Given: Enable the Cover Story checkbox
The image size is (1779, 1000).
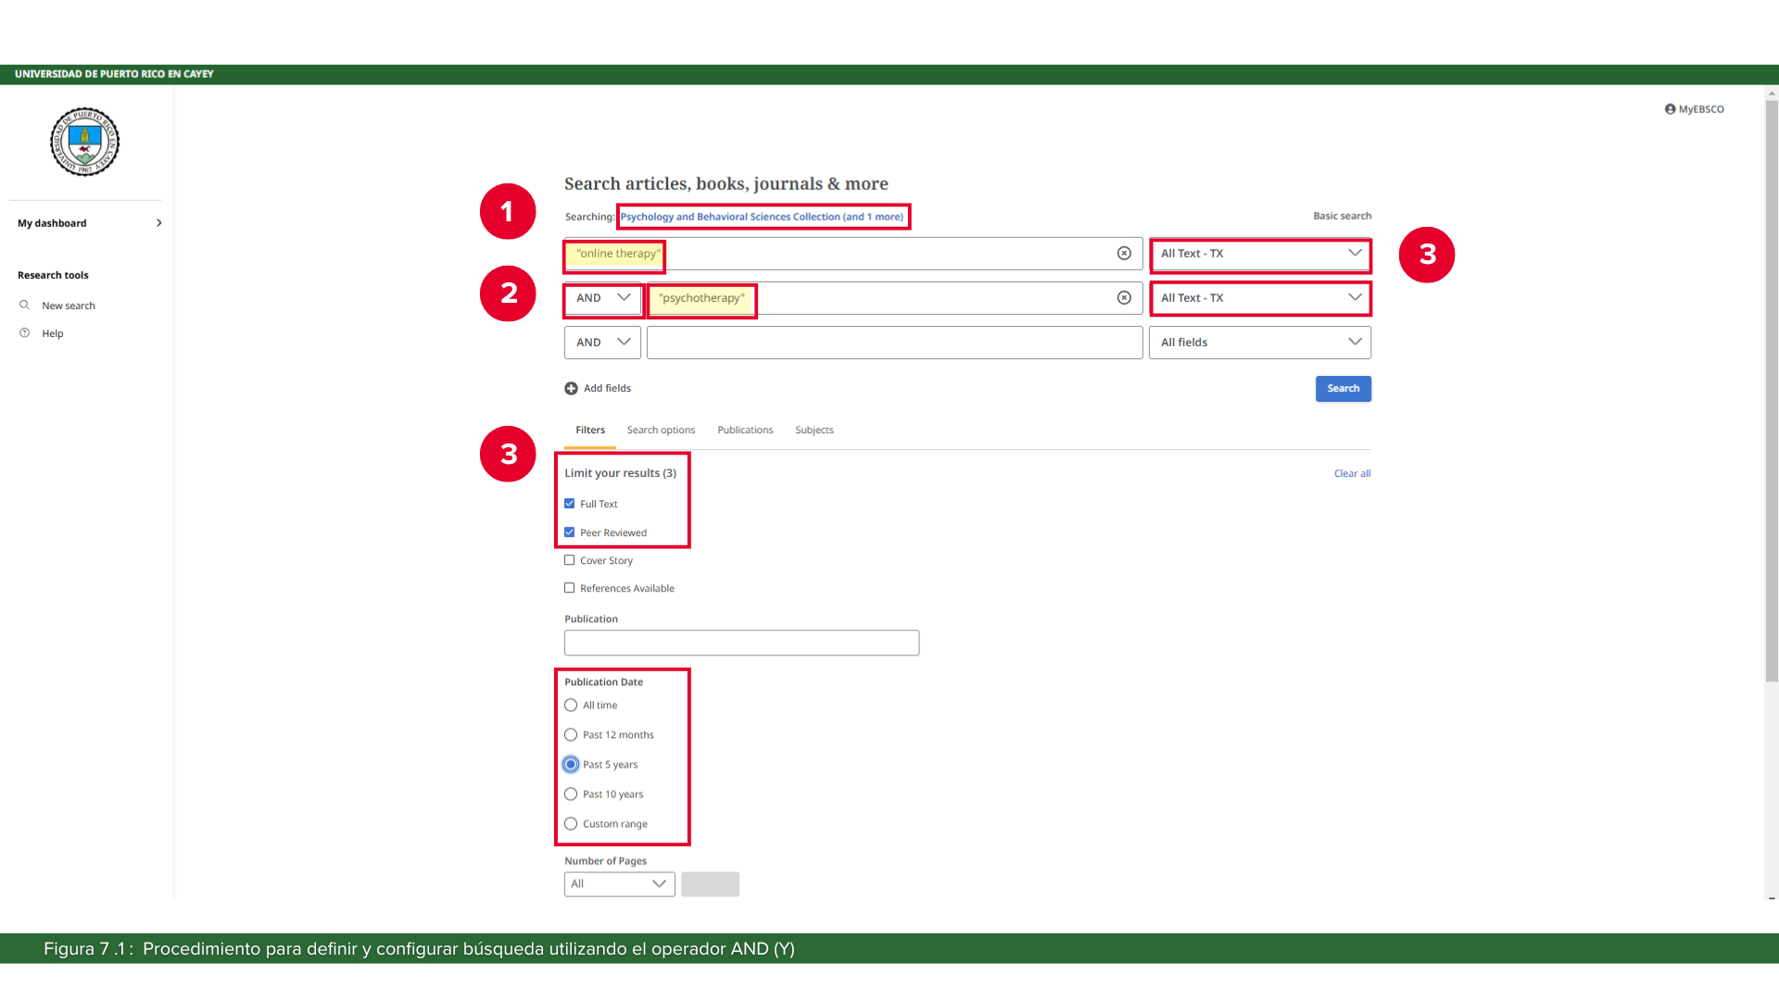Looking at the screenshot, I should click(570, 560).
